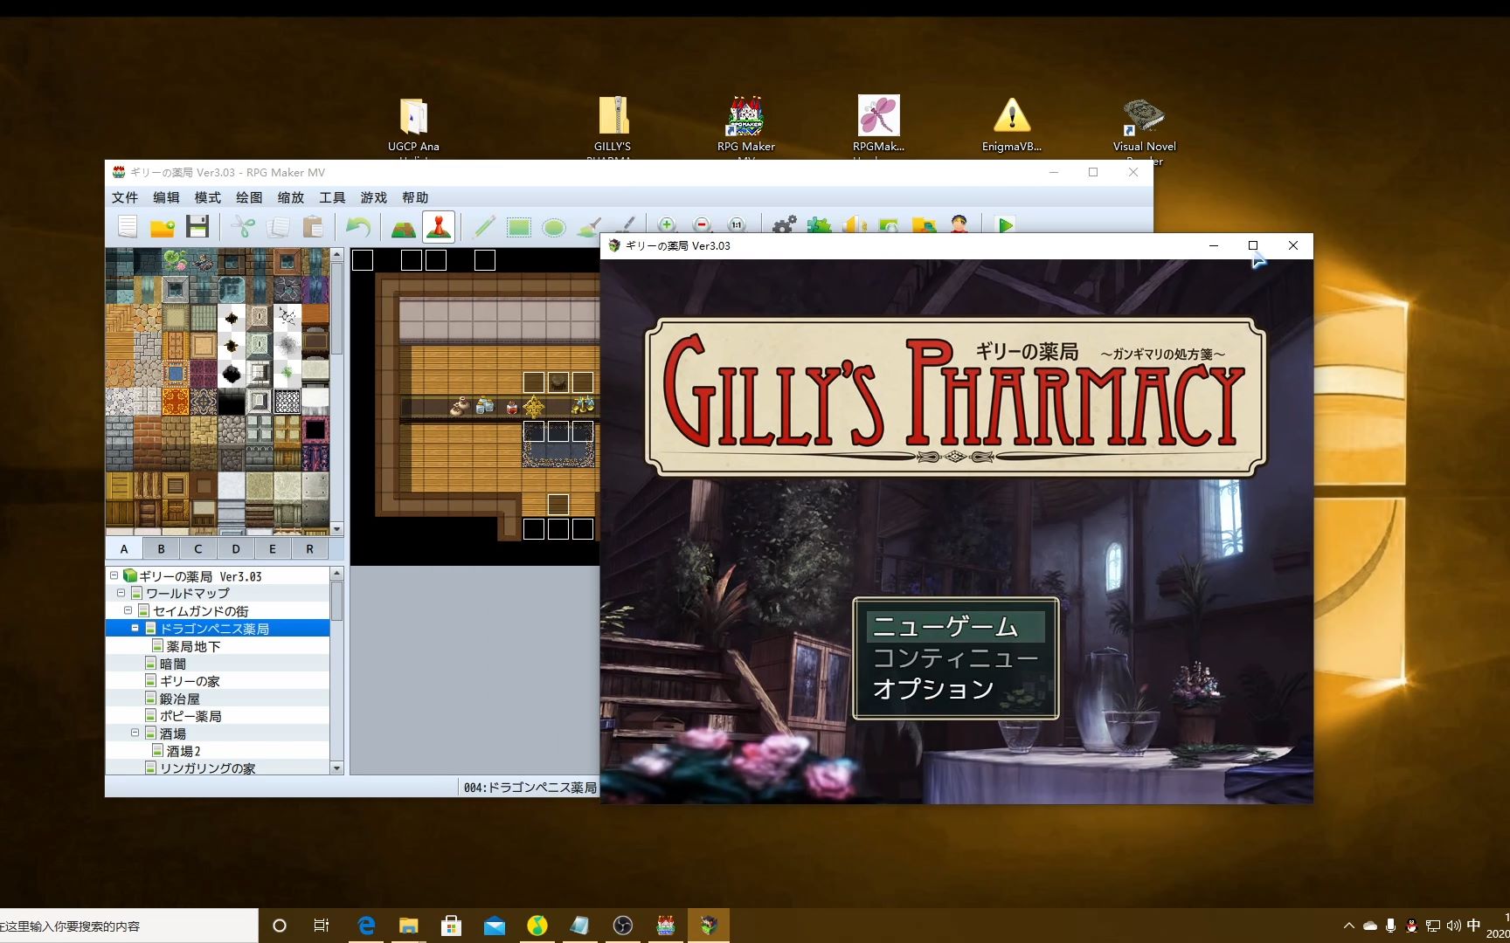
Task: Reset map zoom to 1:1 actual size
Action: 736,226
